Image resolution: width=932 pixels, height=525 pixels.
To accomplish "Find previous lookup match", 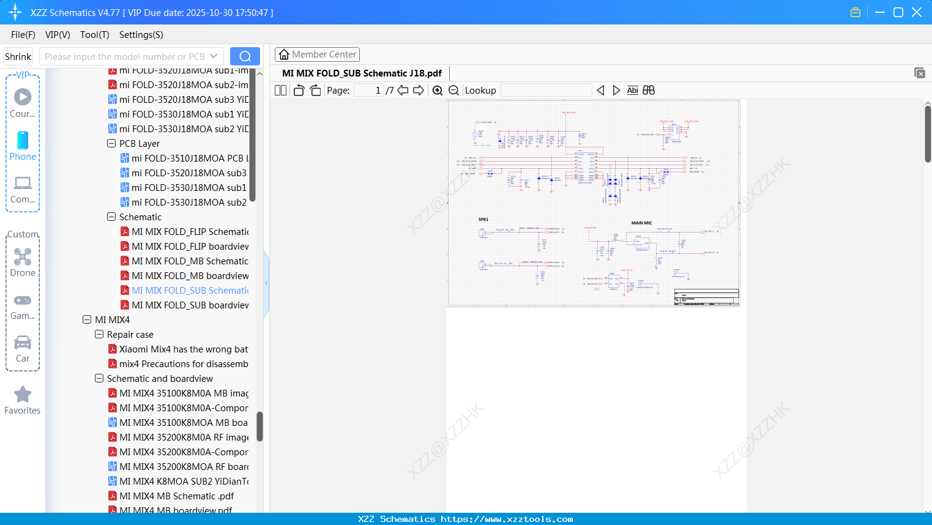I will [x=600, y=91].
